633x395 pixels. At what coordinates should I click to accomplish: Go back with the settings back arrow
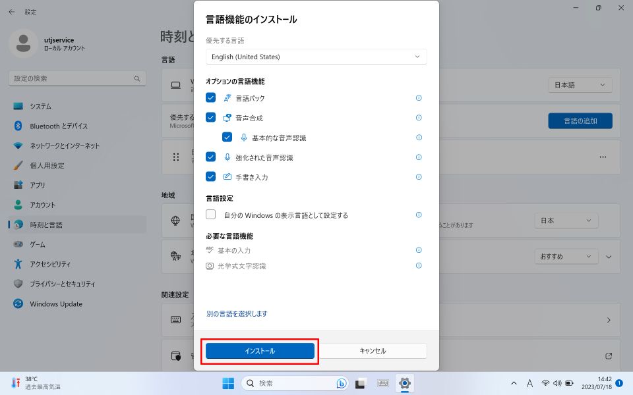12,12
